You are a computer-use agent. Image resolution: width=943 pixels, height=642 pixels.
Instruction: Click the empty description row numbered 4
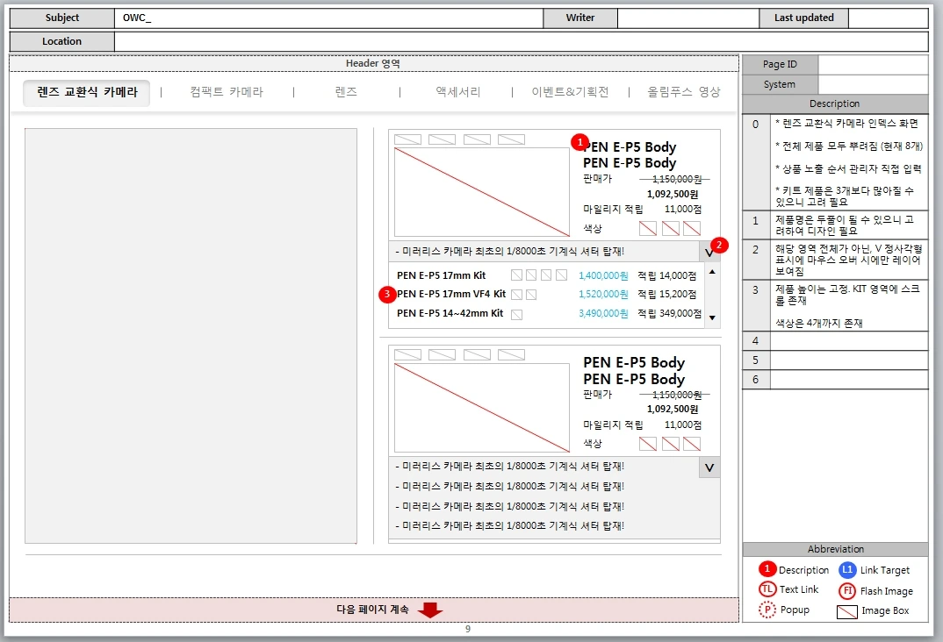point(835,341)
